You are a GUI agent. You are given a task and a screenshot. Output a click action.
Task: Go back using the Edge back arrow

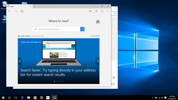click(9, 11)
